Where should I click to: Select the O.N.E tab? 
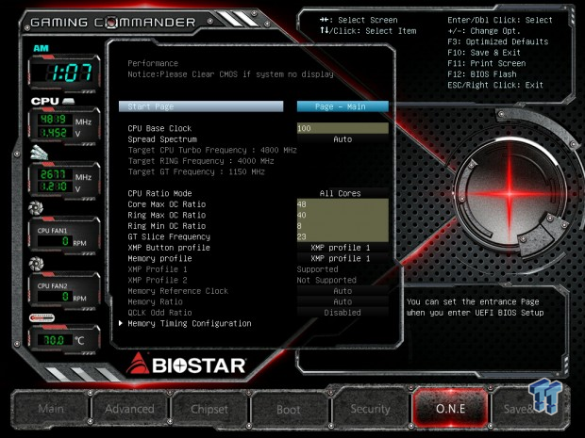450,409
